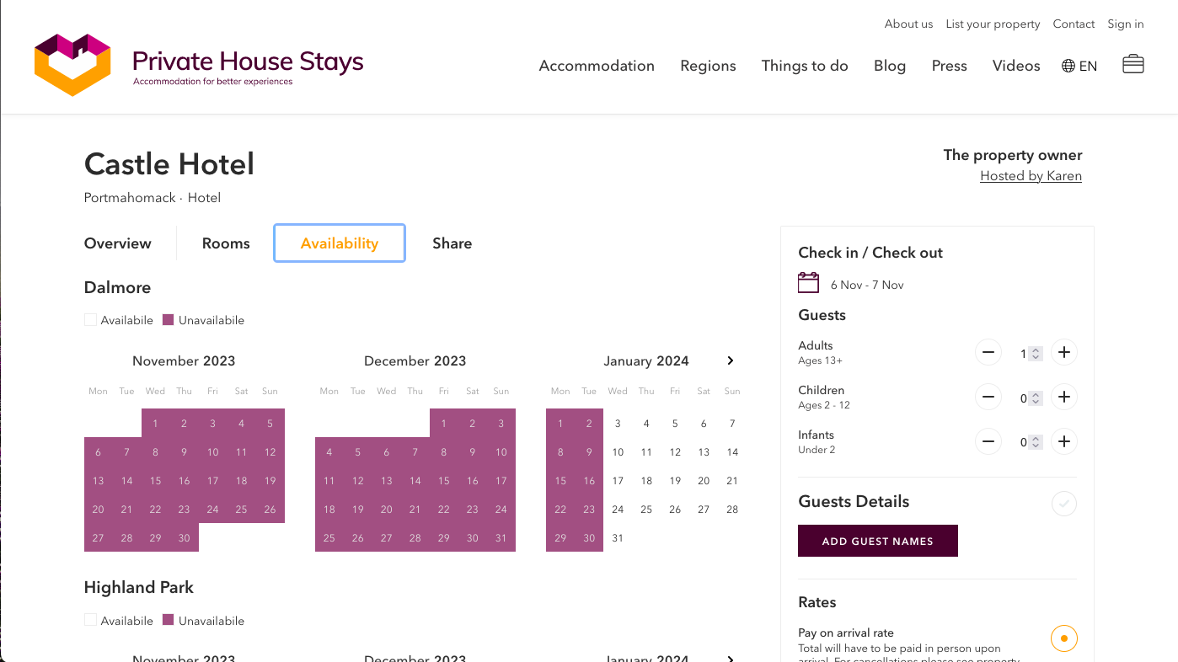Expand the Regions navigation menu
Image resolution: width=1178 pixels, height=662 pixels.
point(708,66)
